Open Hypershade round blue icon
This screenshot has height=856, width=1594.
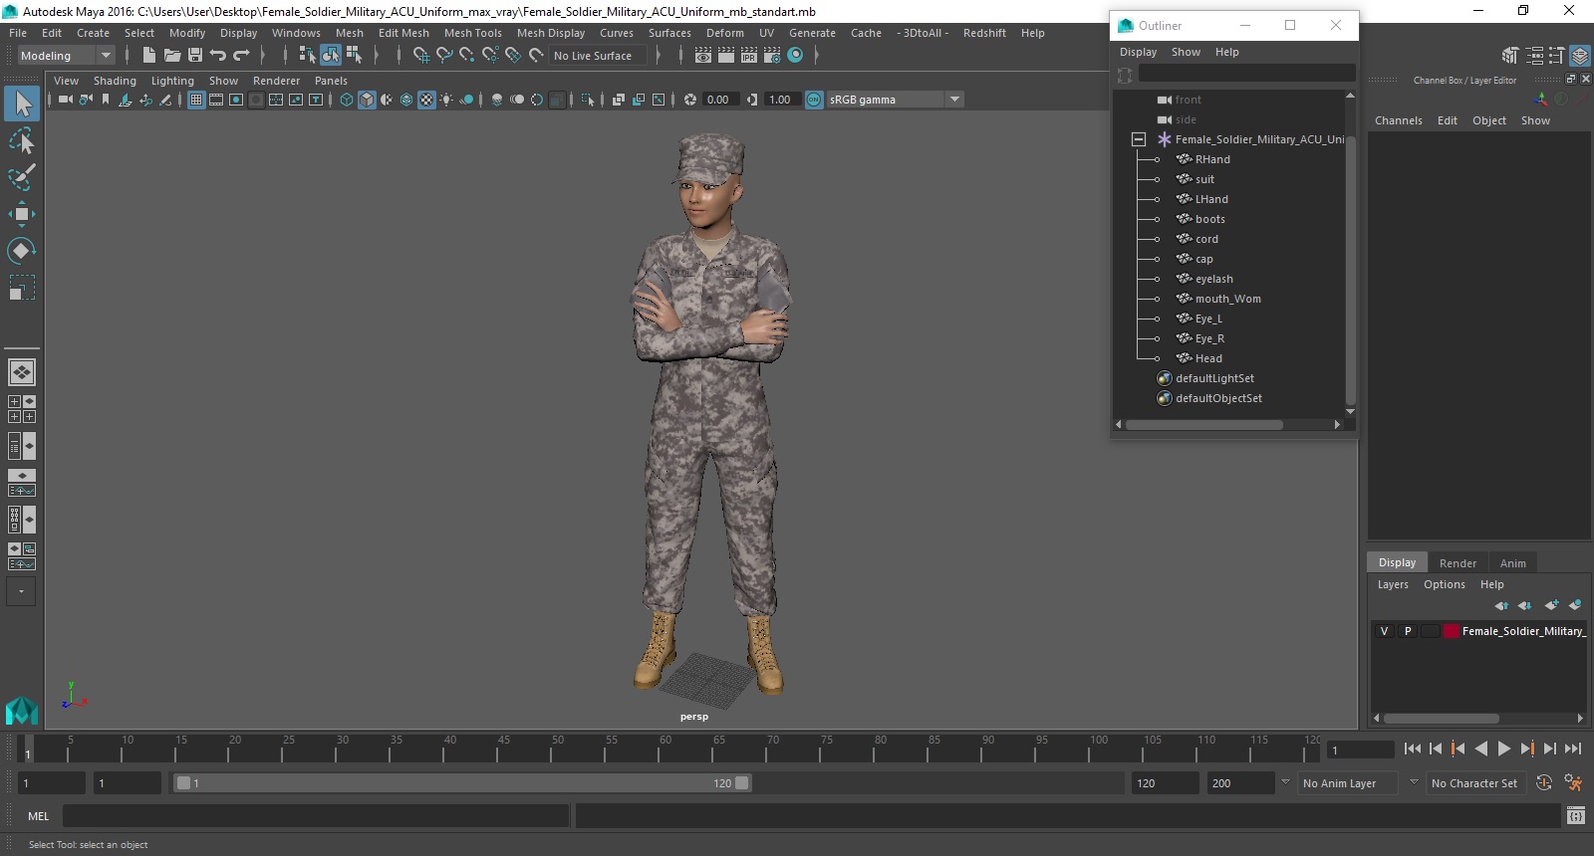tap(795, 56)
